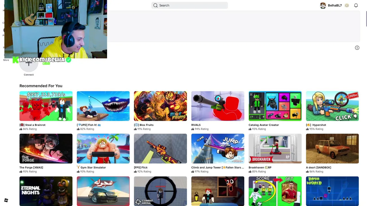Open the [FPS] Flick thumbnail
The height and width of the screenshot is (206, 367).
(160, 149)
